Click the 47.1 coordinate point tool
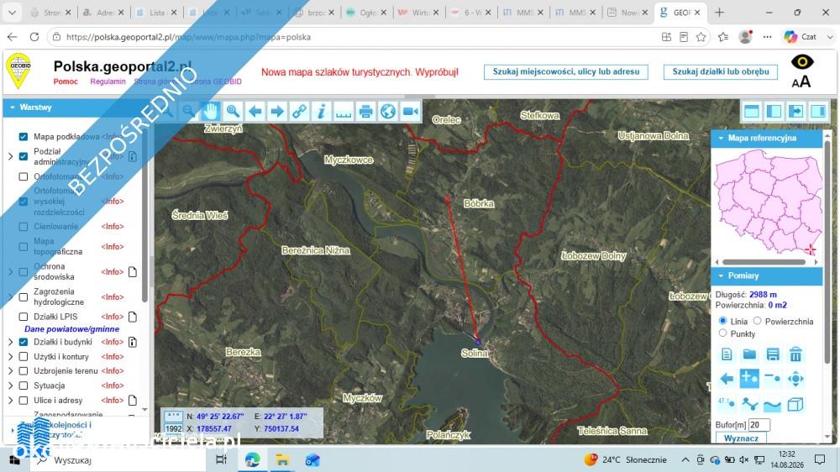840x472 pixels. click(x=727, y=403)
